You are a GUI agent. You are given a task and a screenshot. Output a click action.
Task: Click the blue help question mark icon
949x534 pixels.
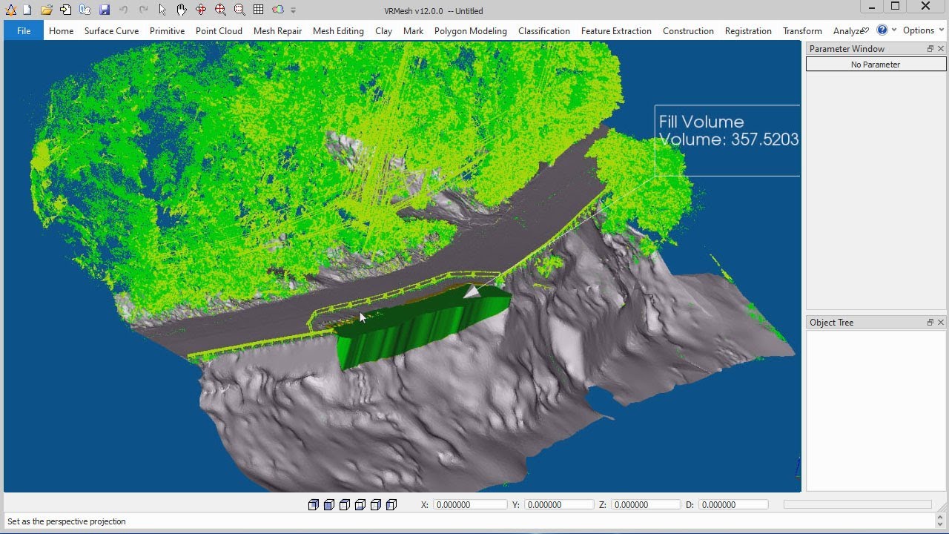click(x=882, y=30)
